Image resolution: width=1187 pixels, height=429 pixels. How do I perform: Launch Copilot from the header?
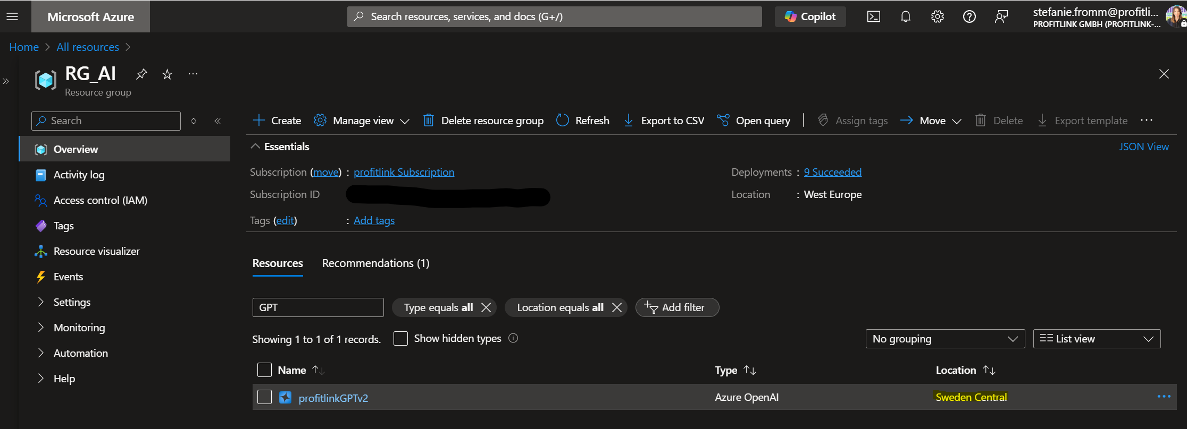click(x=810, y=16)
